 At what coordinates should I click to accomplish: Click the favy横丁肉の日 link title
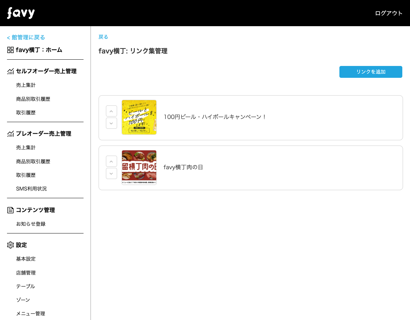[x=183, y=167]
